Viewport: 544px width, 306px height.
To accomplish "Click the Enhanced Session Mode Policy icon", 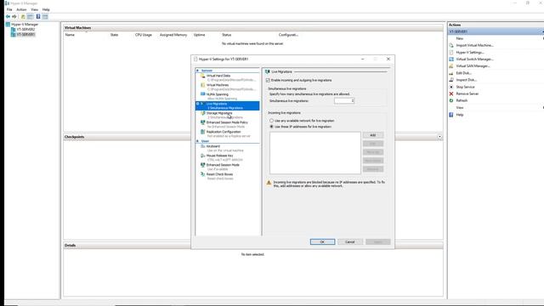I will tap(203, 122).
